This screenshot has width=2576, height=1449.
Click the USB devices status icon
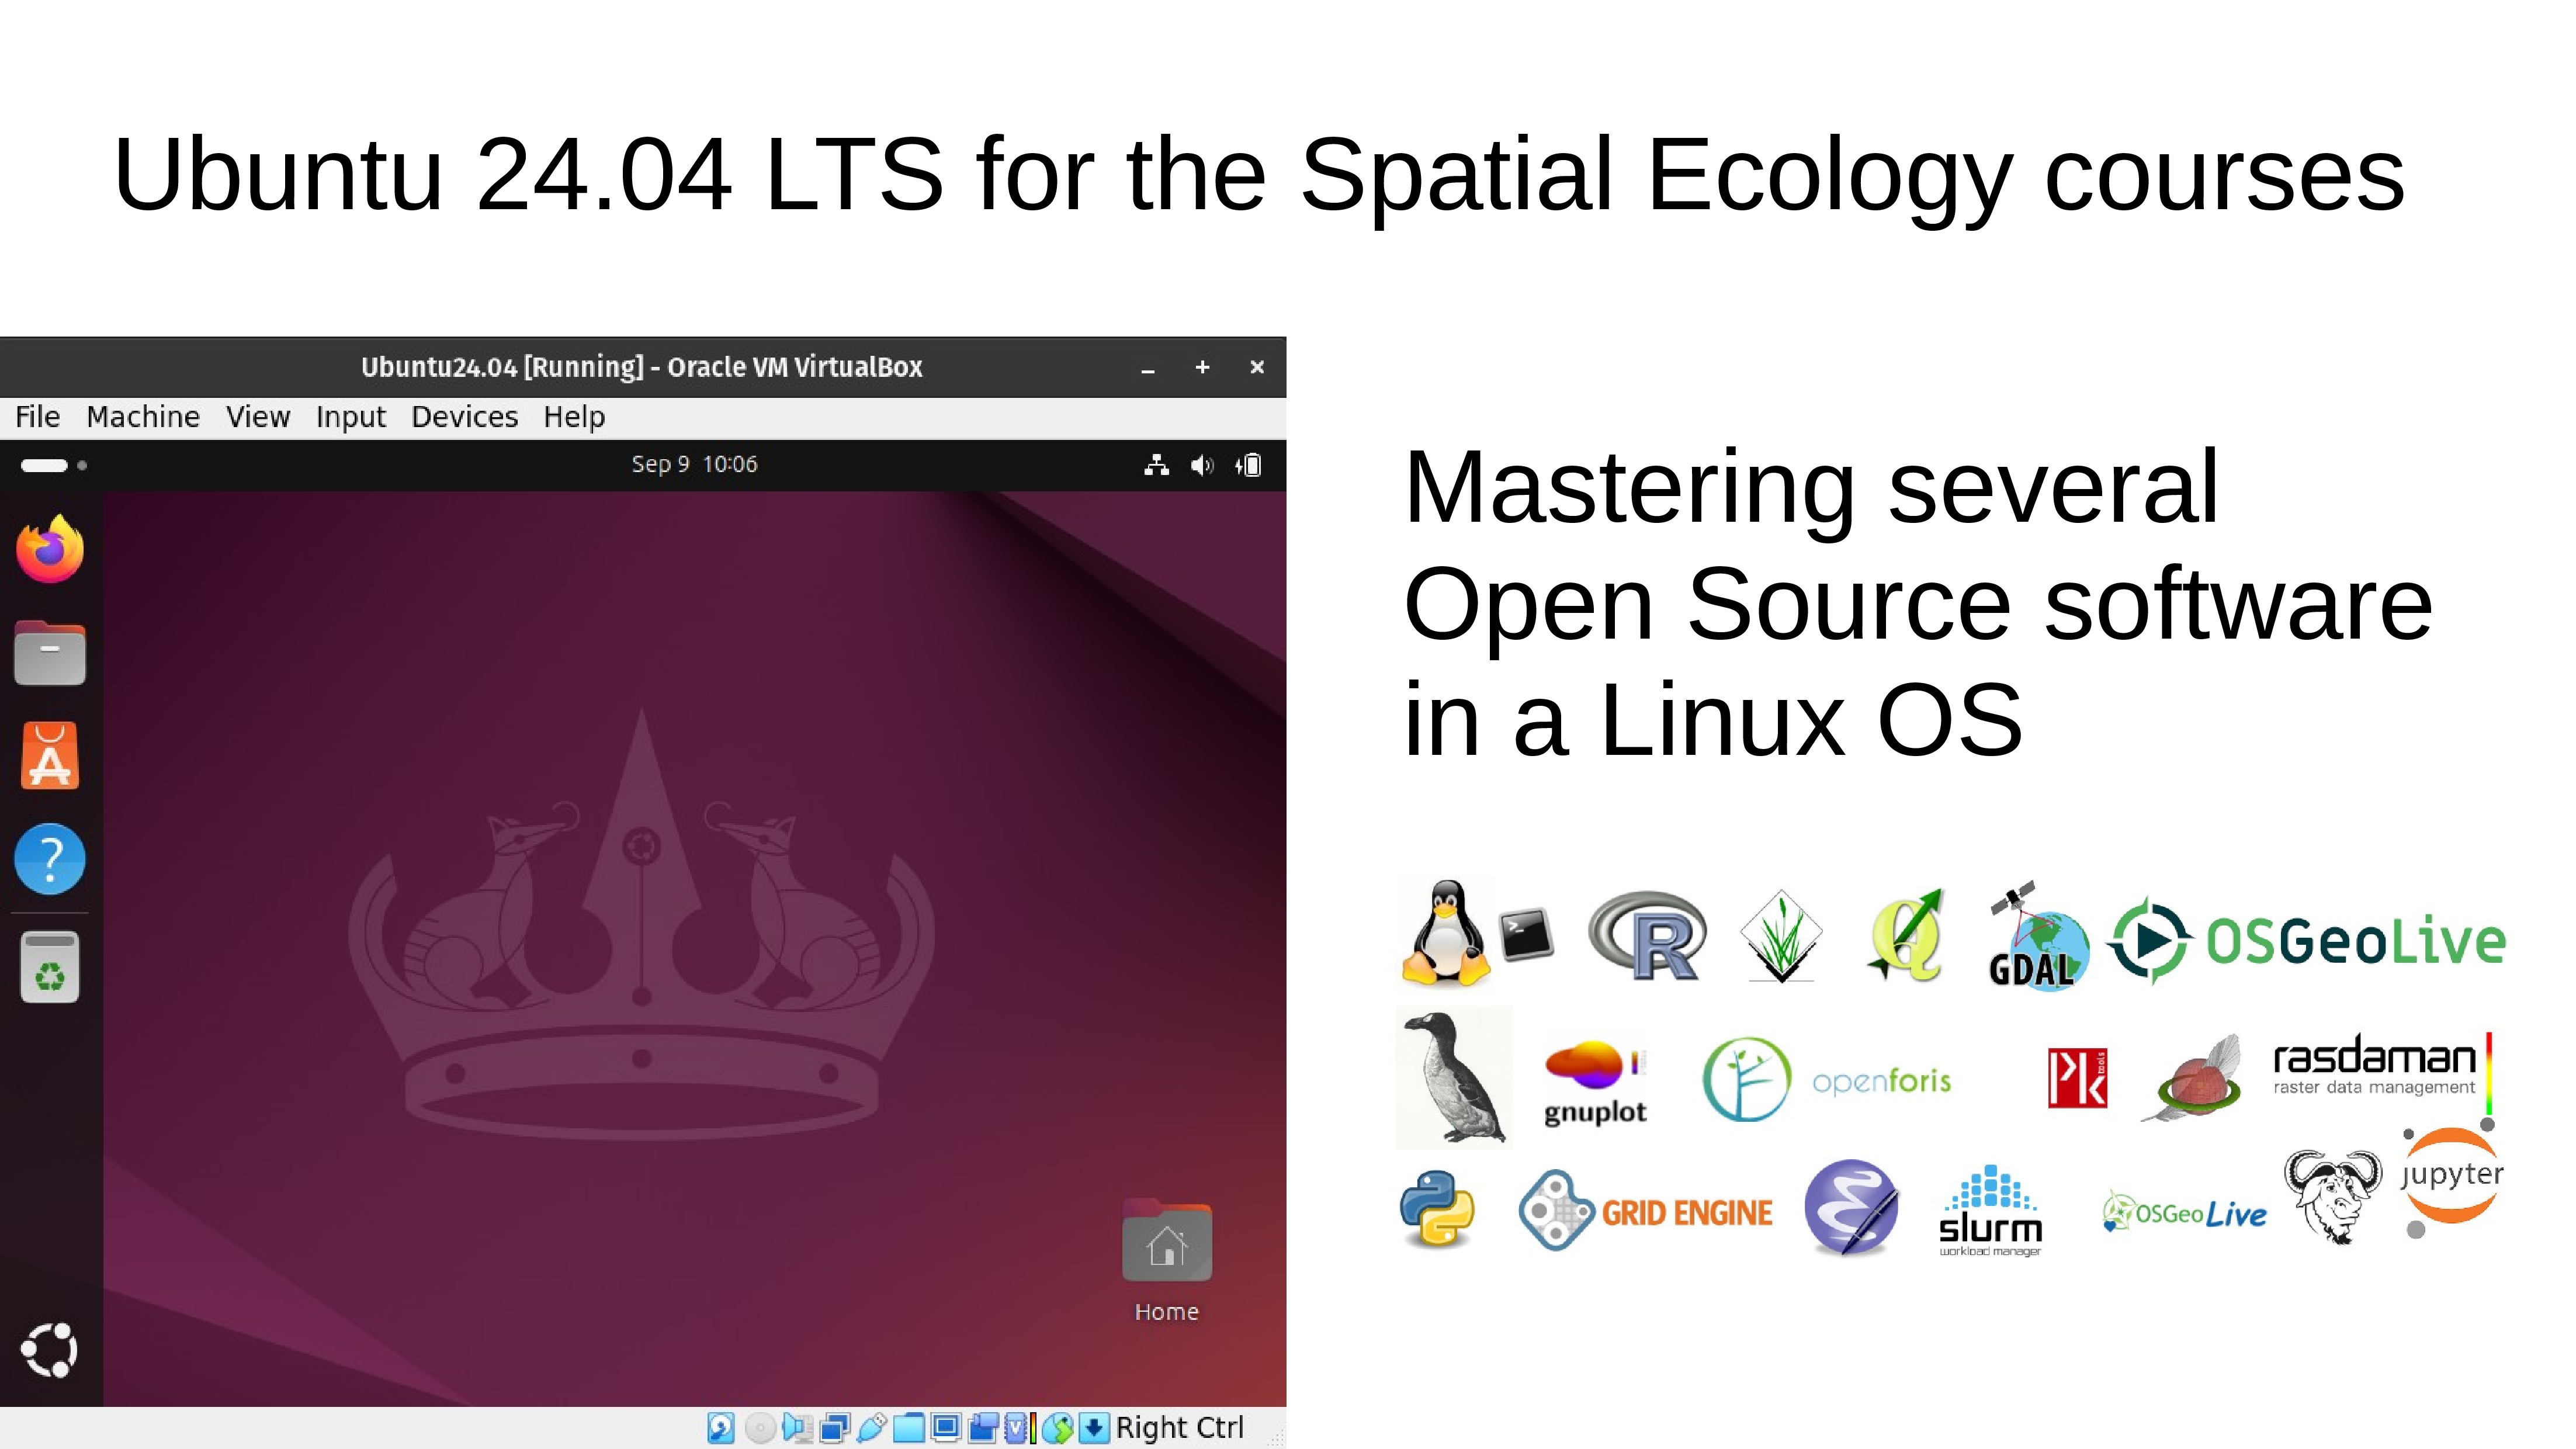tap(872, 1427)
